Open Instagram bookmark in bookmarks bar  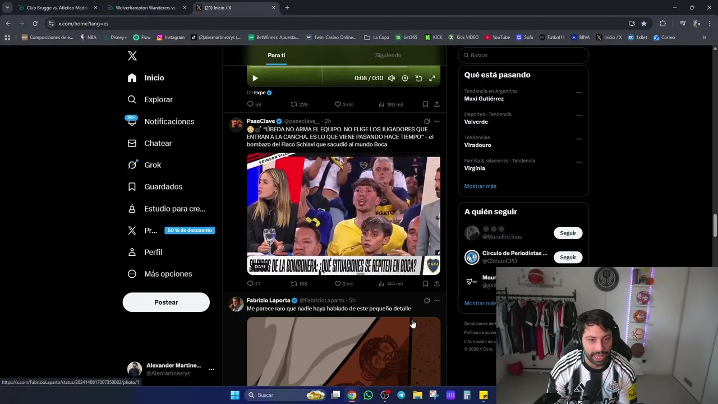[x=171, y=38]
